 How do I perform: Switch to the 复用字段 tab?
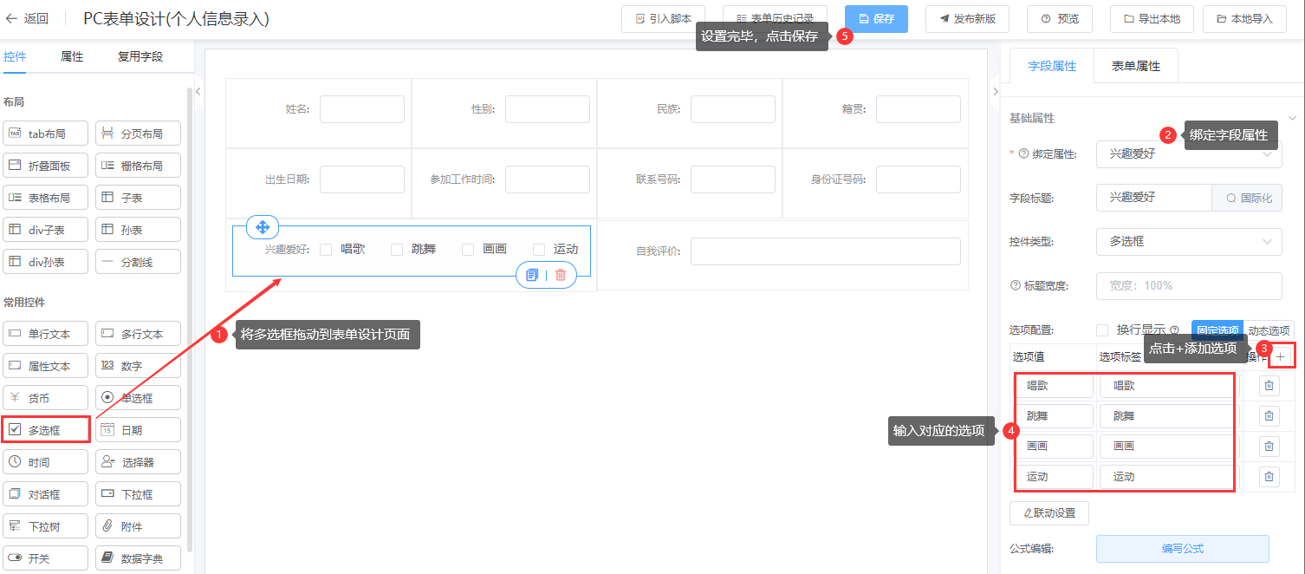click(x=140, y=57)
